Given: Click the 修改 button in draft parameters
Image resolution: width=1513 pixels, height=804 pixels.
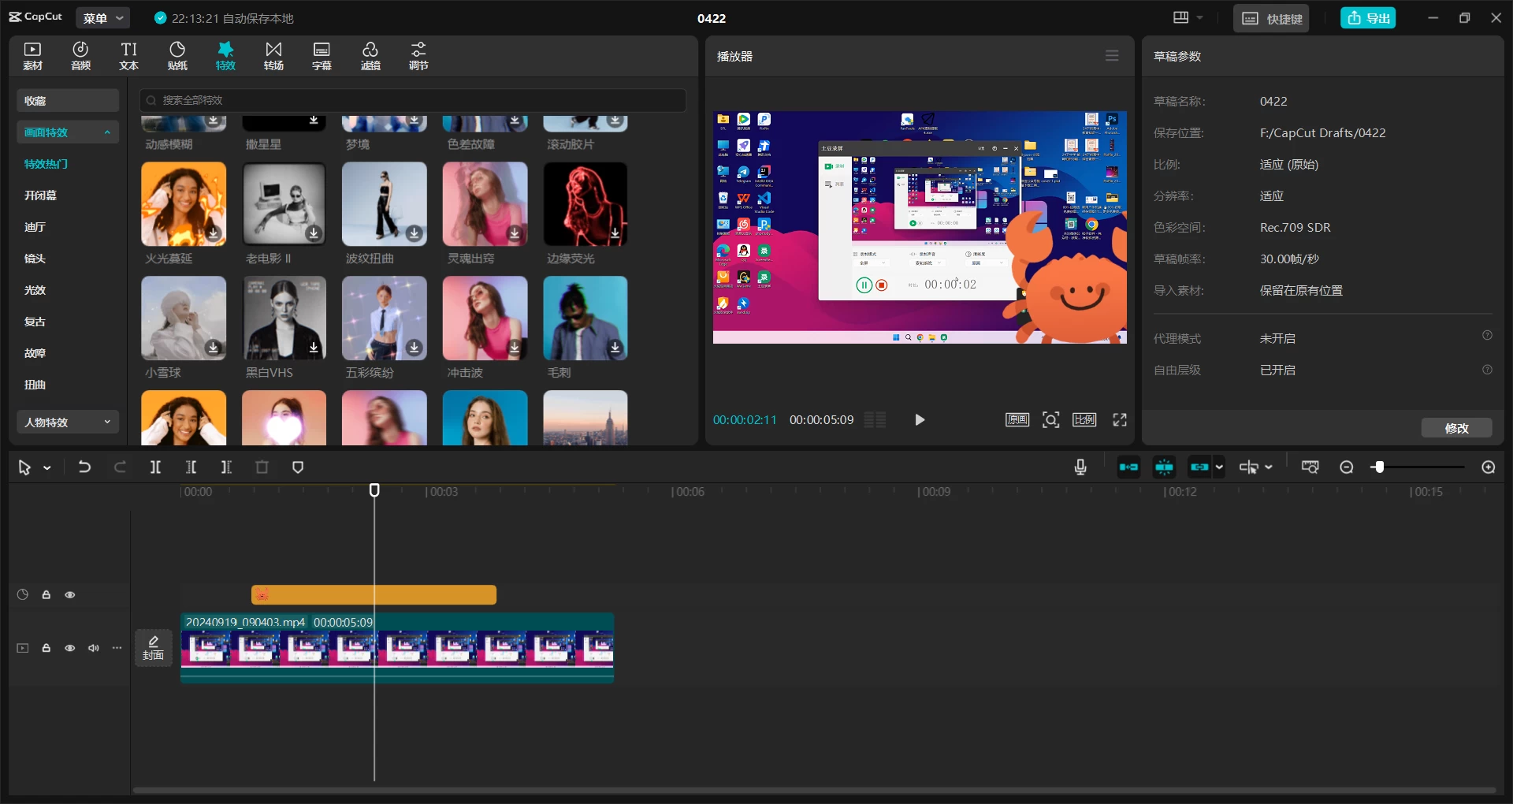Looking at the screenshot, I should point(1456,428).
